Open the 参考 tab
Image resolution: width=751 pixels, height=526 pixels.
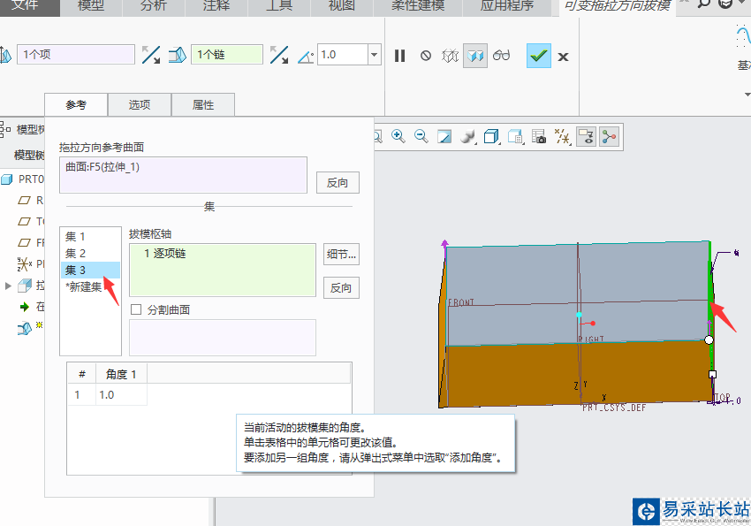(76, 105)
